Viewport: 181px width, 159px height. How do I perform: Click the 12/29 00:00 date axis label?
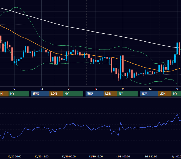click(x=14, y=156)
